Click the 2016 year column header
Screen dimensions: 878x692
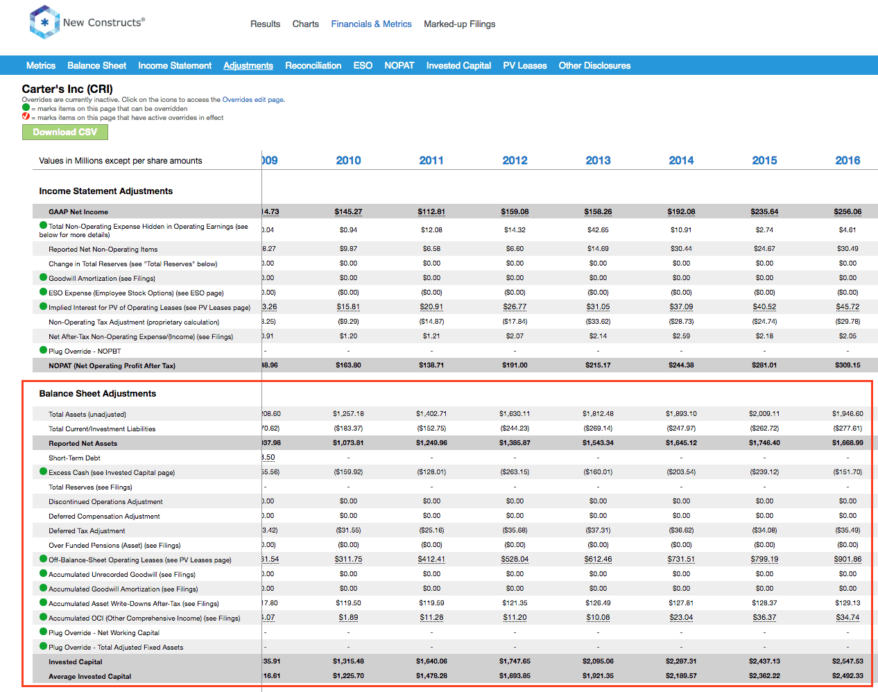847,160
